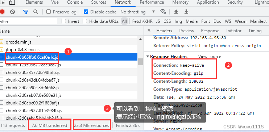Select chunk-0b65ffb6.6caf0e1c.js request row
Viewport: 269px width, 132px height.
pos(69,57)
